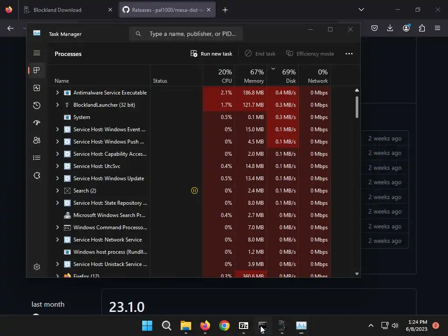This screenshot has width=448, height=336.
Task: Sort processes by Disk column
Action: 283,76
